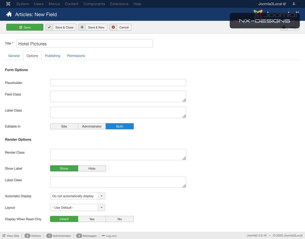Expand the user menu caret in the top right
305x239 pixels.
click(299, 4)
